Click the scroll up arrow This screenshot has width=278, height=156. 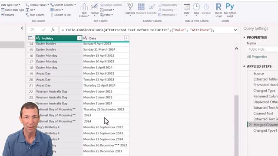click(x=236, y=49)
